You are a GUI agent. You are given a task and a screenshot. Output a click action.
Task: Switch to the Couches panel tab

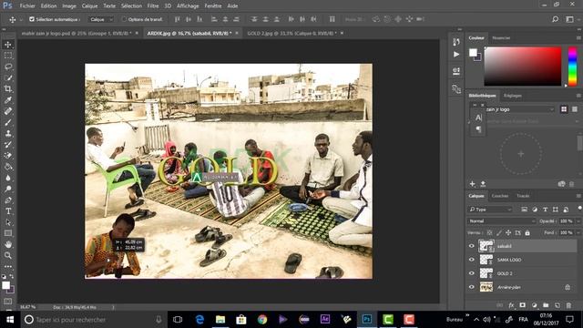click(500, 196)
